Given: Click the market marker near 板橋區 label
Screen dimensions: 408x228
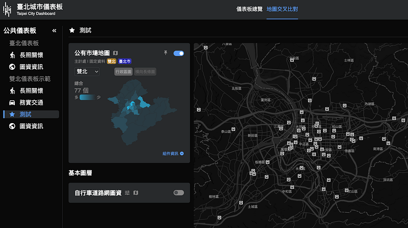Looking at the screenshot, I should [267, 162].
